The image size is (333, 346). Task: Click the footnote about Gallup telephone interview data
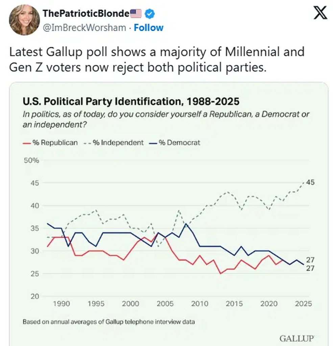click(x=109, y=322)
